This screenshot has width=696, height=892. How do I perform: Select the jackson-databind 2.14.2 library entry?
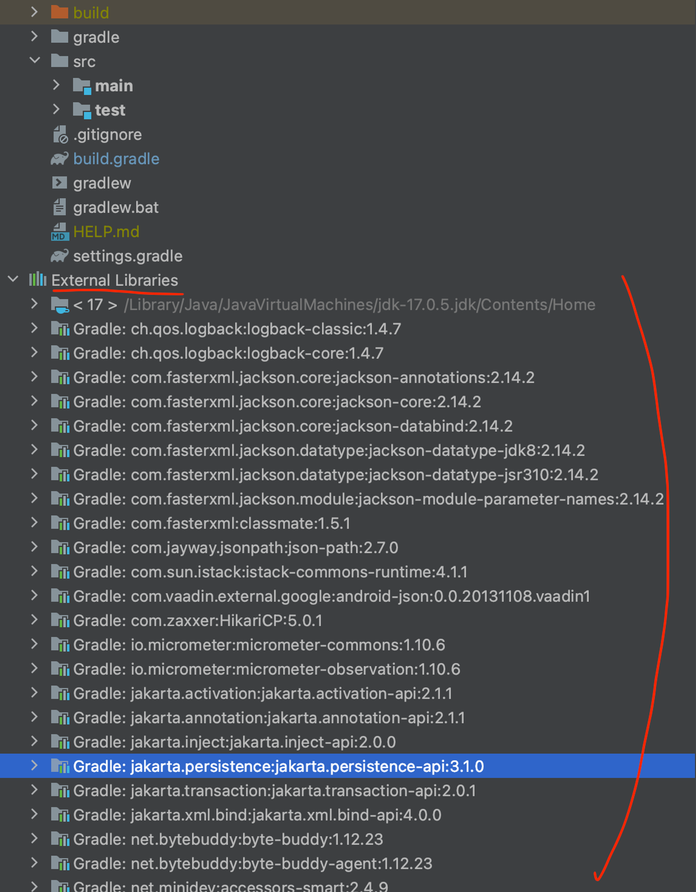click(292, 426)
